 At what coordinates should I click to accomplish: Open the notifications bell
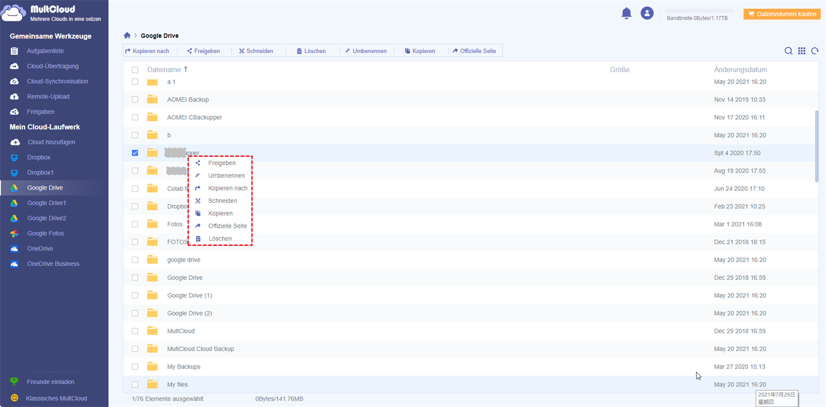626,13
